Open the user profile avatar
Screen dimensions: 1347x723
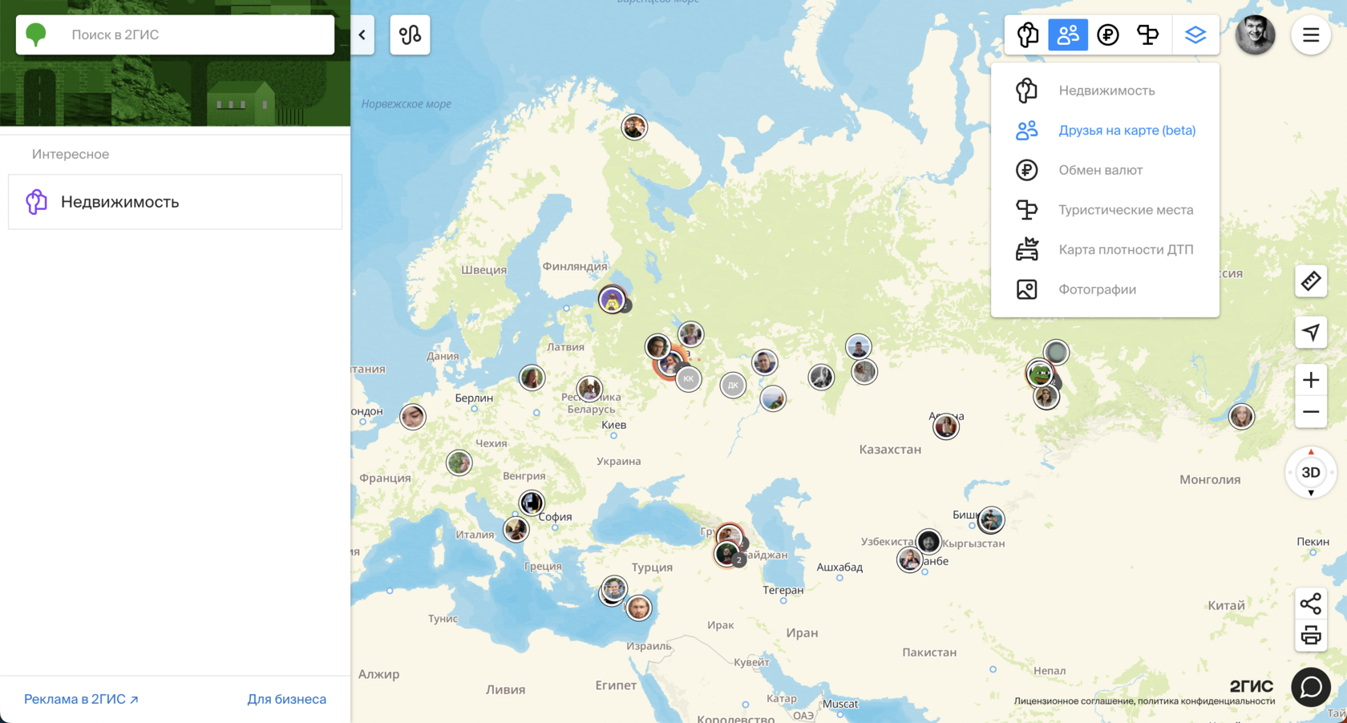click(x=1256, y=34)
